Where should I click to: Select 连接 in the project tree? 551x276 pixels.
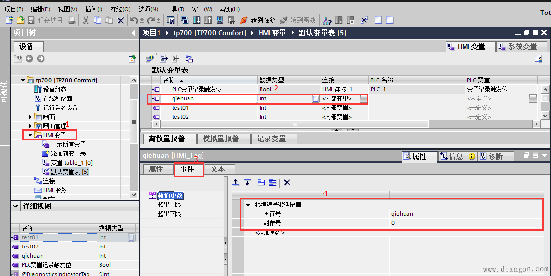(49, 181)
